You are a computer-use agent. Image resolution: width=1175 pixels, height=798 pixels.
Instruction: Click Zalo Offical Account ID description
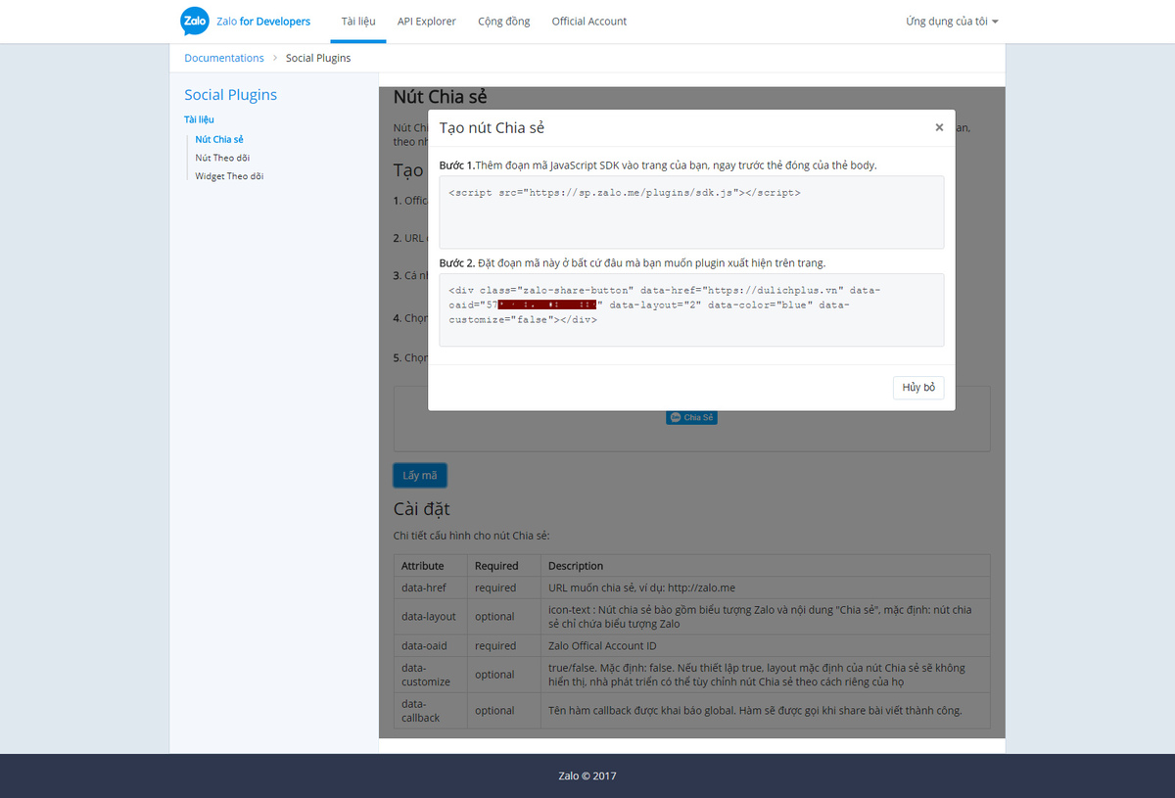(602, 645)
